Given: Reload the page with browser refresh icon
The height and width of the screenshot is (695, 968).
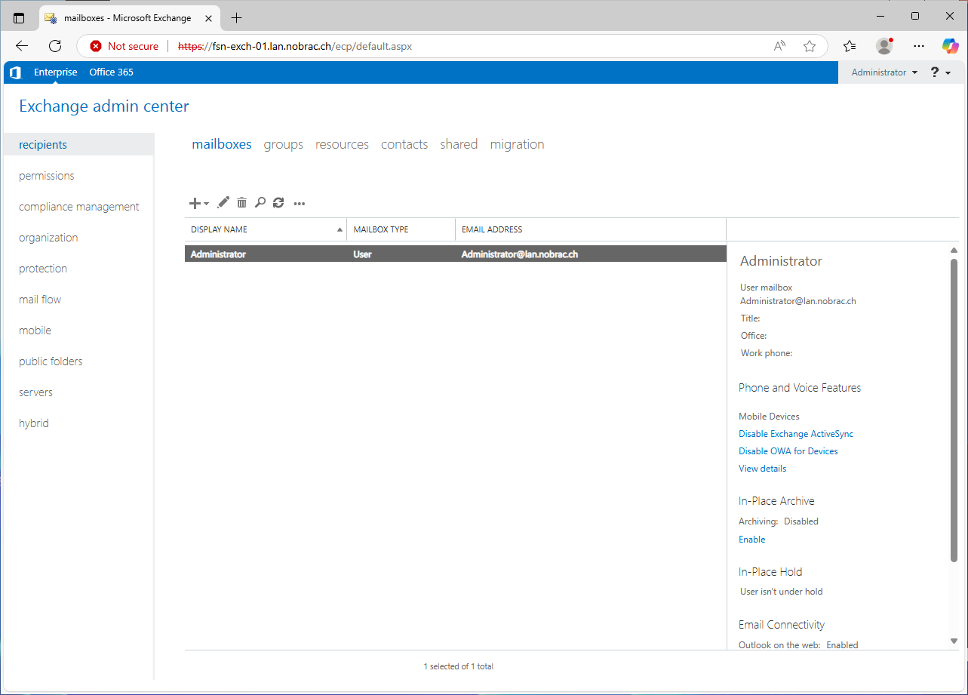Looking at the screenshot, I should [55, 46].
